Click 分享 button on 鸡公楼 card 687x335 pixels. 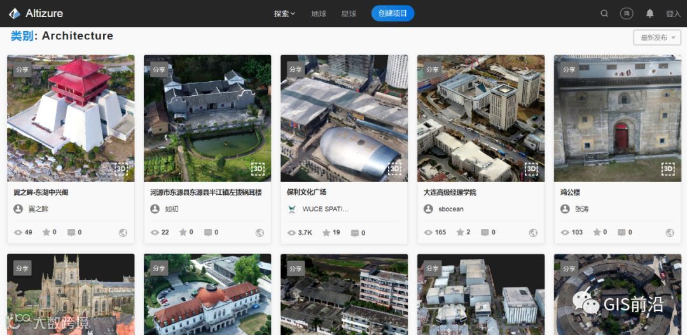coord(569,69)
